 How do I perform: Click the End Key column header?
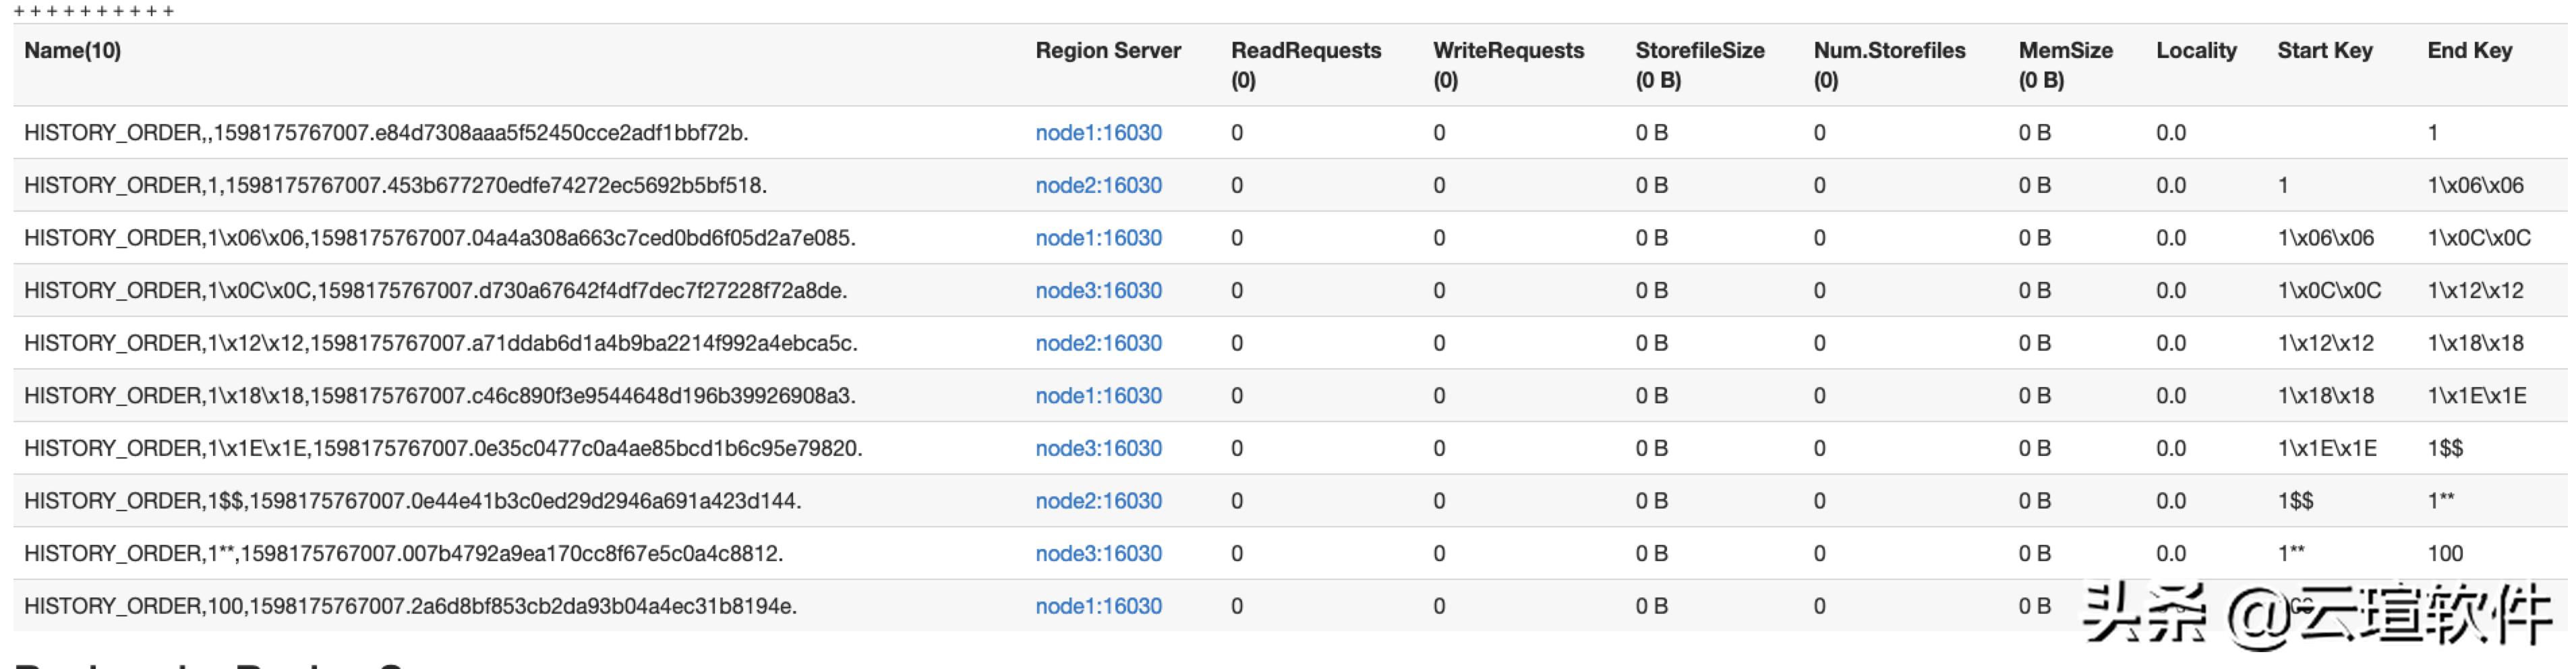[x=2469, y=51]
